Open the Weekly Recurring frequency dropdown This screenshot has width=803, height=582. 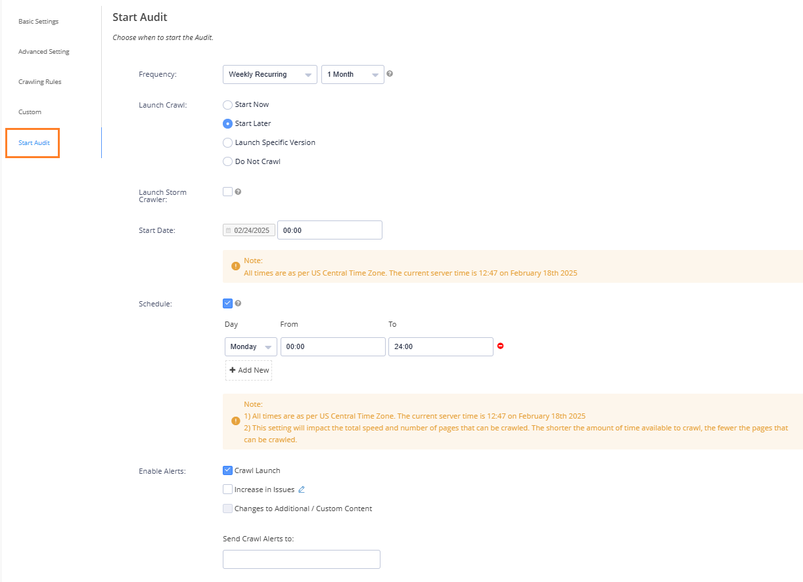click(269, 75)
